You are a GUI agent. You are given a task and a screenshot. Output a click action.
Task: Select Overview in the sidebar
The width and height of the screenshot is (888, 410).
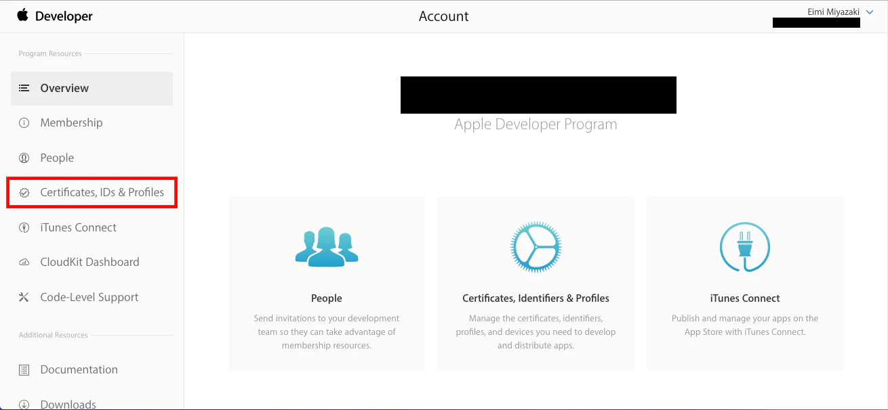pos(92,88)
